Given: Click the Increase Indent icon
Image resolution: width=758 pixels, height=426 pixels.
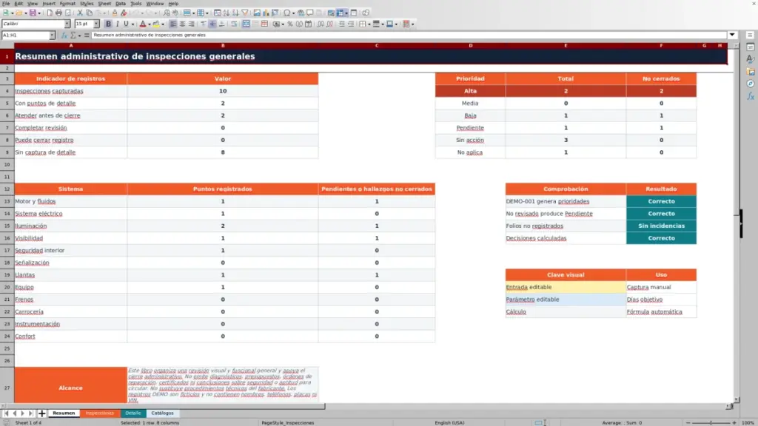Looking at the screenshot, I should (x=342, y=24).
